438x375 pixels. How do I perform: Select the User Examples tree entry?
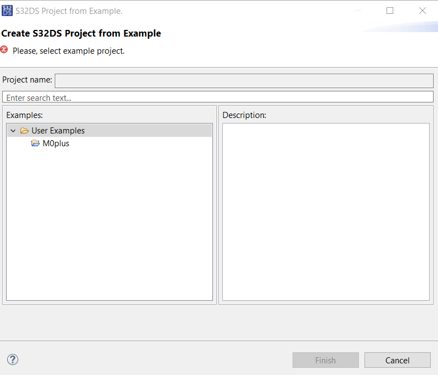(x=58, y=131)
